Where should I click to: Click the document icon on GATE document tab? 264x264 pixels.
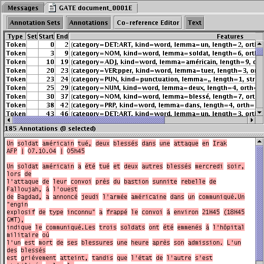[52, 8]
